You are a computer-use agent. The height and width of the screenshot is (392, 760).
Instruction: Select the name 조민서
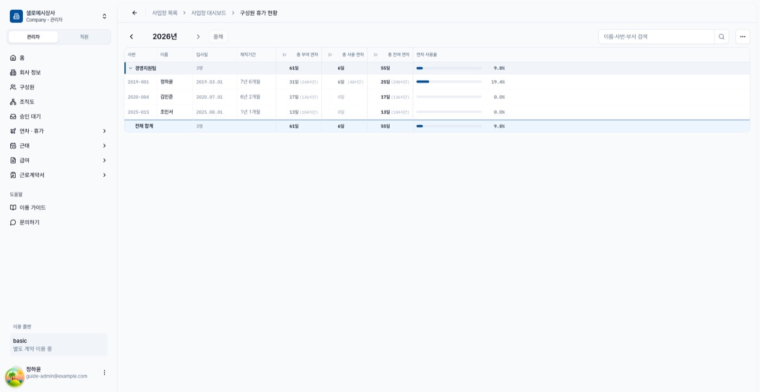pos(167,112)
